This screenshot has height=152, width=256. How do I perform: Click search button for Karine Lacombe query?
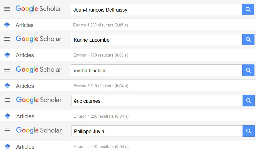[x=248, y=40]
